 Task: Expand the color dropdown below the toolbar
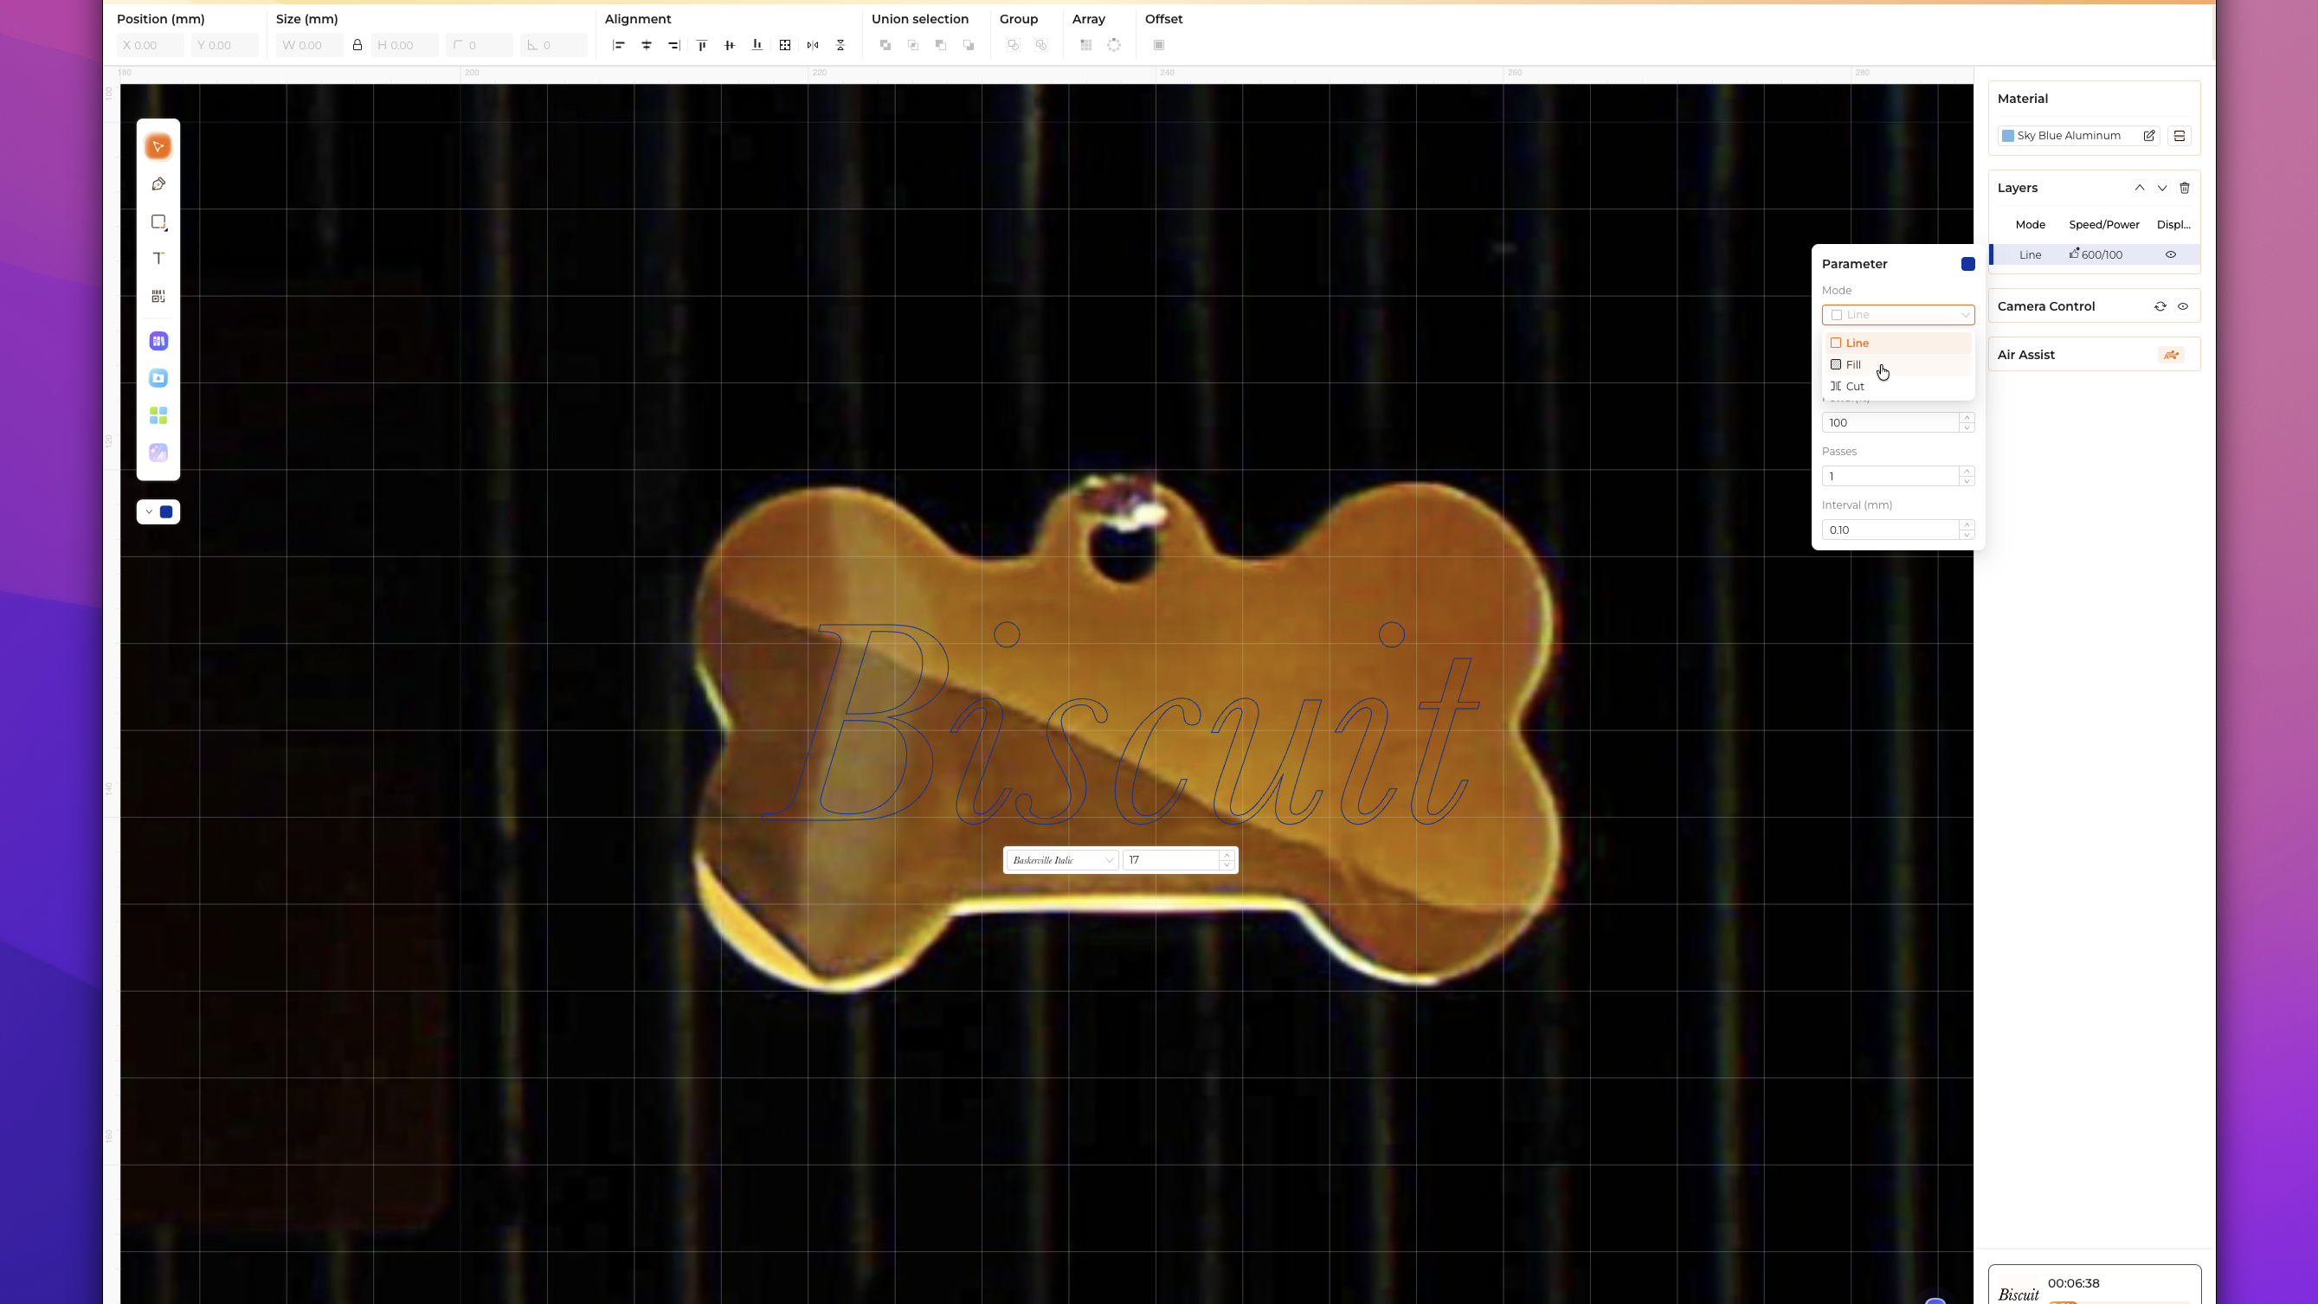150,511
